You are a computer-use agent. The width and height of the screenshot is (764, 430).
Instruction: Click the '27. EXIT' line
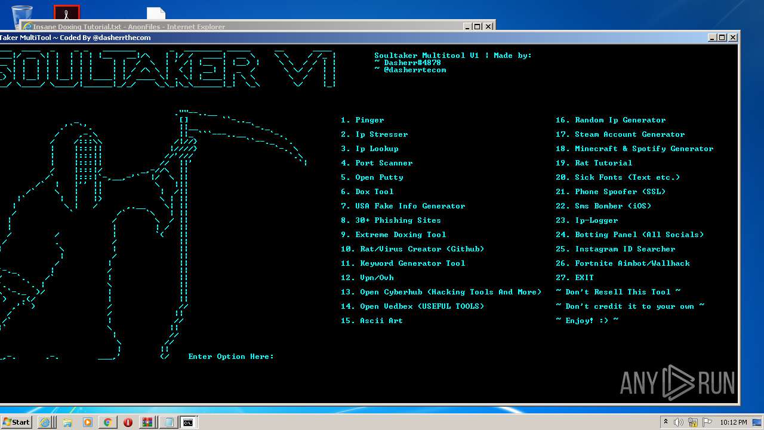click(575, 278)
